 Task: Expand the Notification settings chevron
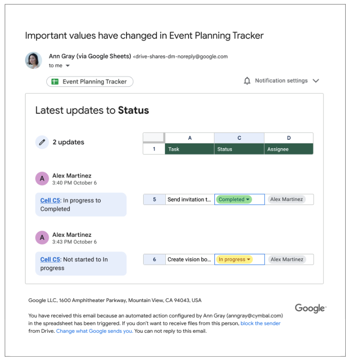[316, 81]
